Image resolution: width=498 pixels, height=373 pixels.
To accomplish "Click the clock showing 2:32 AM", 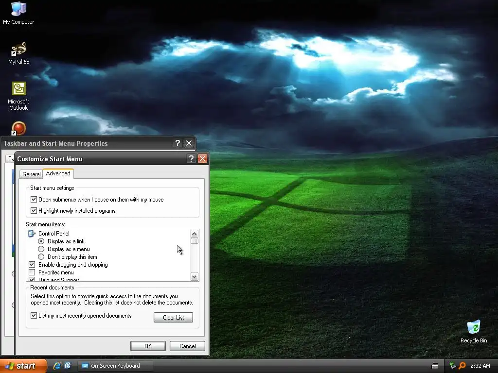I will 480,366.
